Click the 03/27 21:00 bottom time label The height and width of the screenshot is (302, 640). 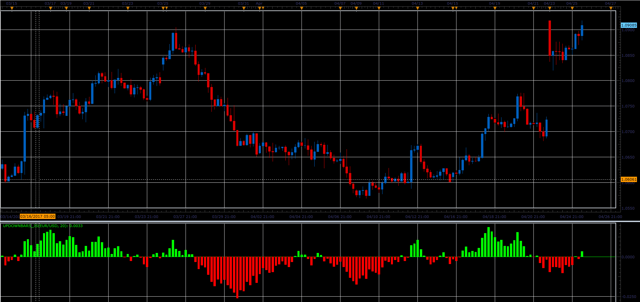(x=185, y=217)
